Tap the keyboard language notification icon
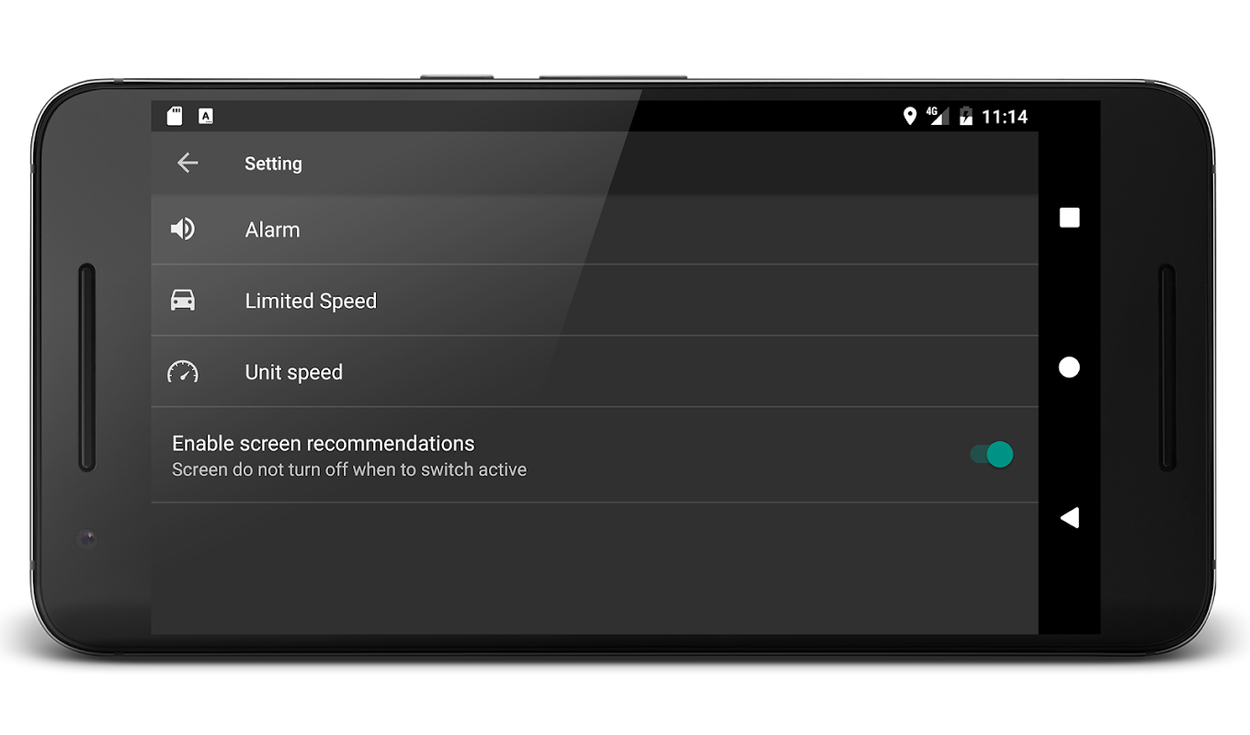 tap(206, 116)
